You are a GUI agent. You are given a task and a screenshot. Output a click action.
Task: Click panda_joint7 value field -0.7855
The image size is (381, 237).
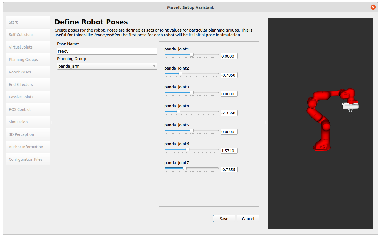click(229, 170)
